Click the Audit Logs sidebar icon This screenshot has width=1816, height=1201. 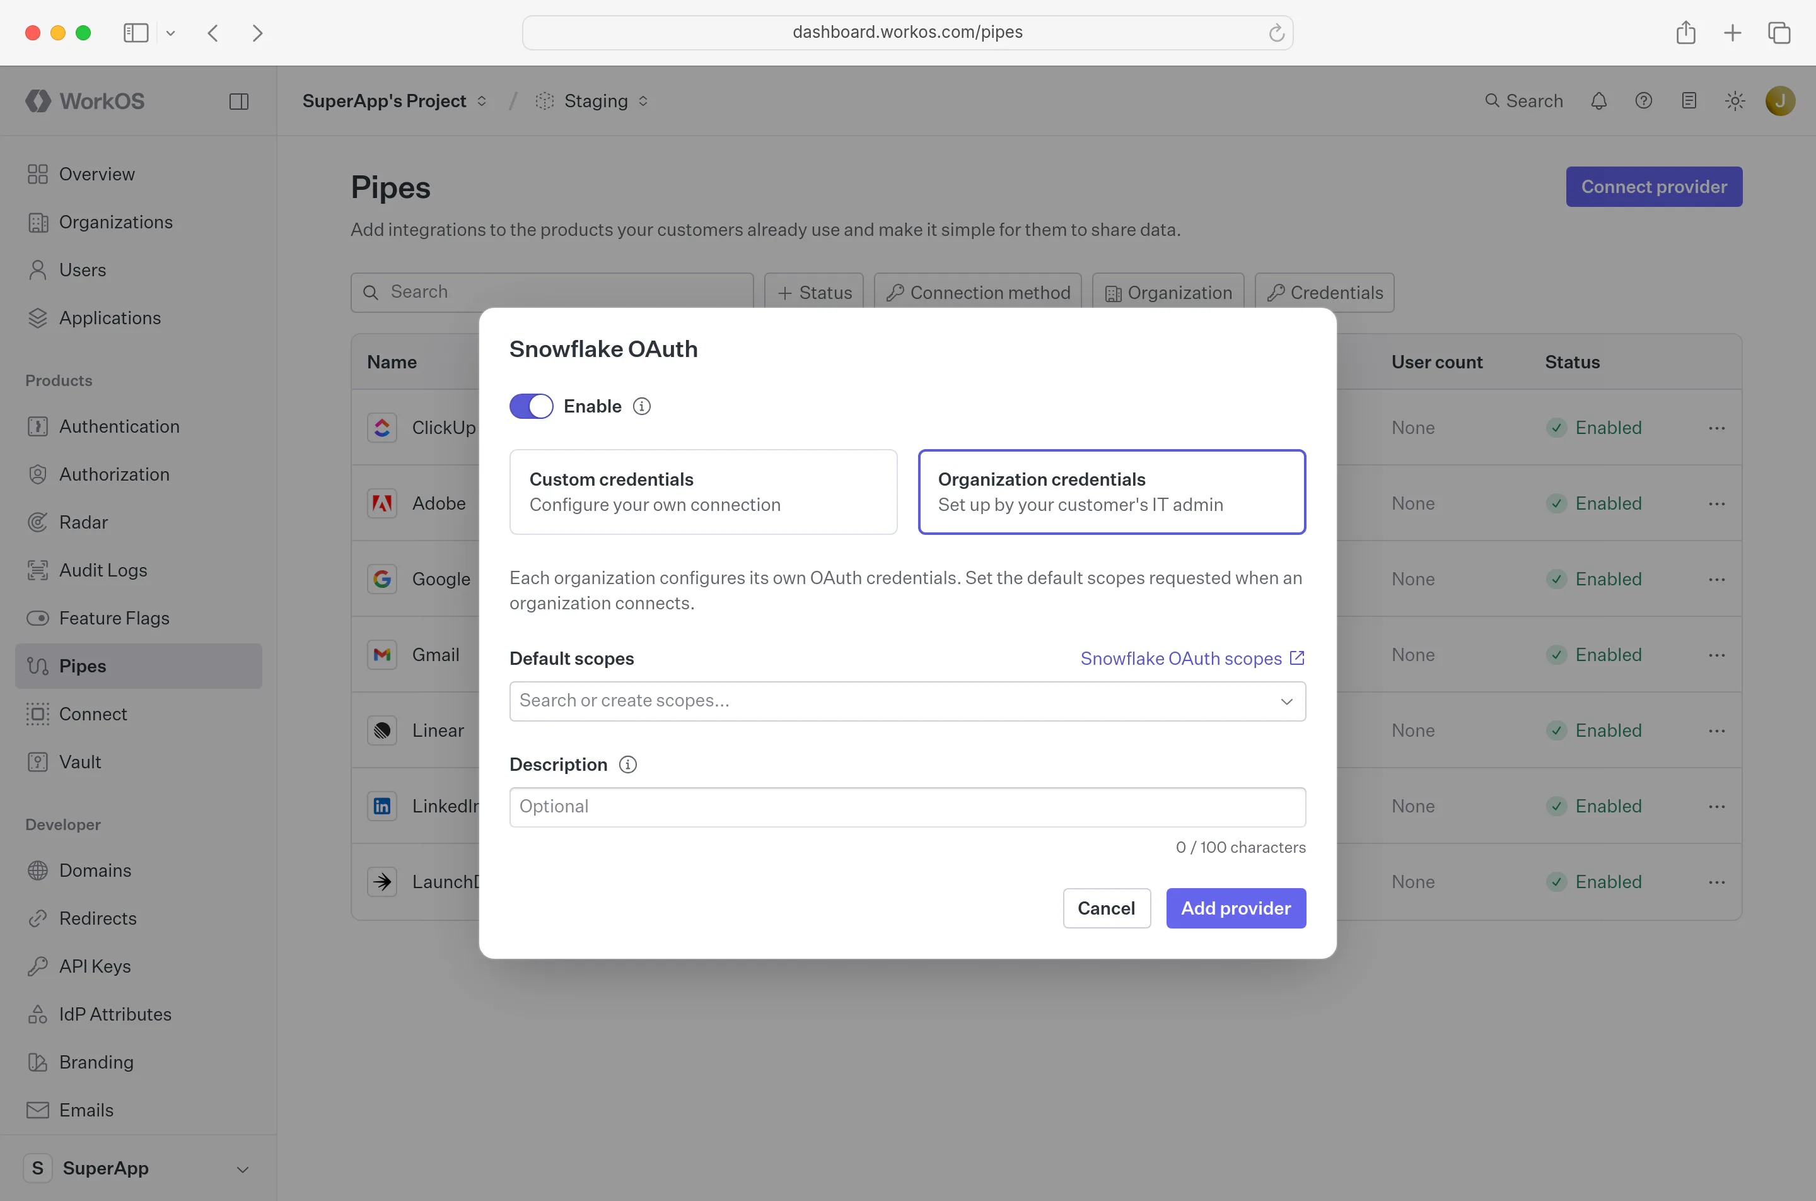(37, 570)
